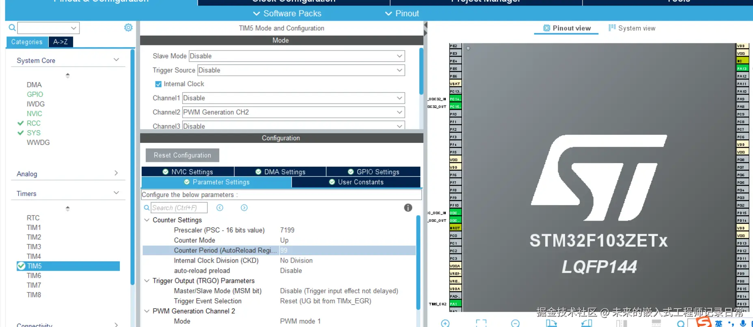
Task: Switch to System view
Action: (x=632, y=28)
